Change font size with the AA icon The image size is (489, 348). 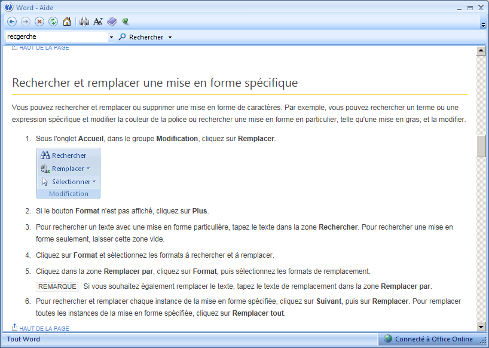coord(98,22)
